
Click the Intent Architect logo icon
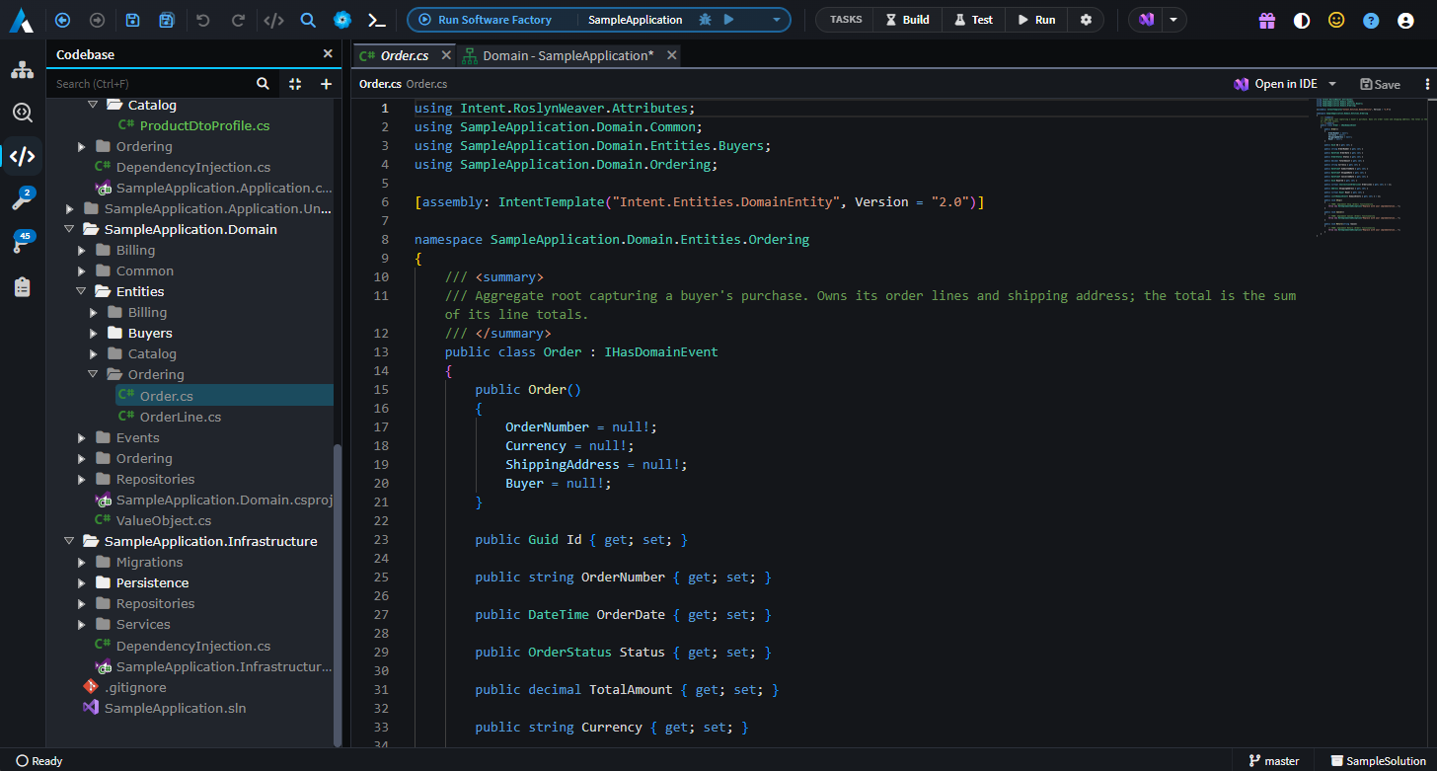point(21,20)
